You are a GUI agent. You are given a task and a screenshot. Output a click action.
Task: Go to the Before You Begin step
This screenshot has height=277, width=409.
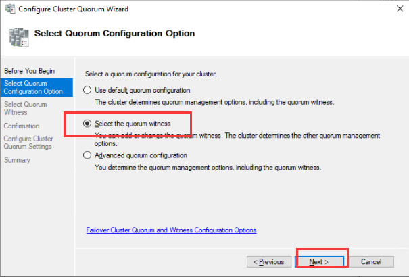[29, 71]
